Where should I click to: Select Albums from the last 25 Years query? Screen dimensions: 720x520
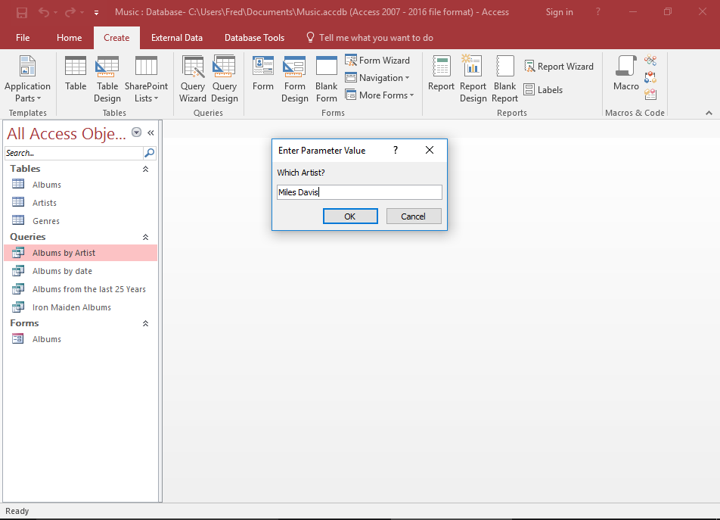81,289
